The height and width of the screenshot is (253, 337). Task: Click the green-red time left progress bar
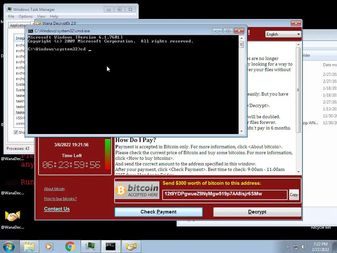click(x=108, y=155)
